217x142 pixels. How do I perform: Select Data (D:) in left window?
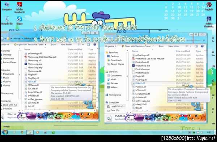click(7, 108)
